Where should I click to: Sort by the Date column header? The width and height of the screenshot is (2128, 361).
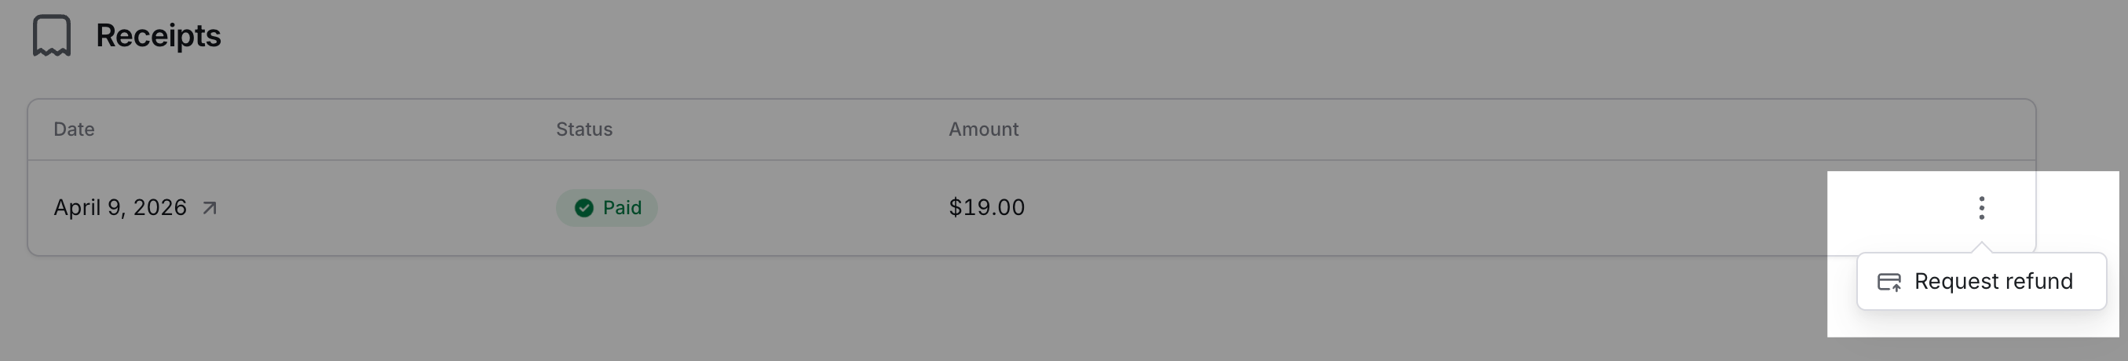point(74,129)
